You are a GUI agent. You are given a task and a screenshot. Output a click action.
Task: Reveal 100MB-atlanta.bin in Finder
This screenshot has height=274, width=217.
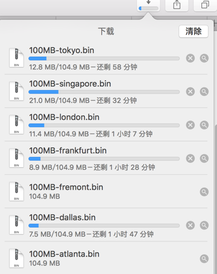pos(204,259)
